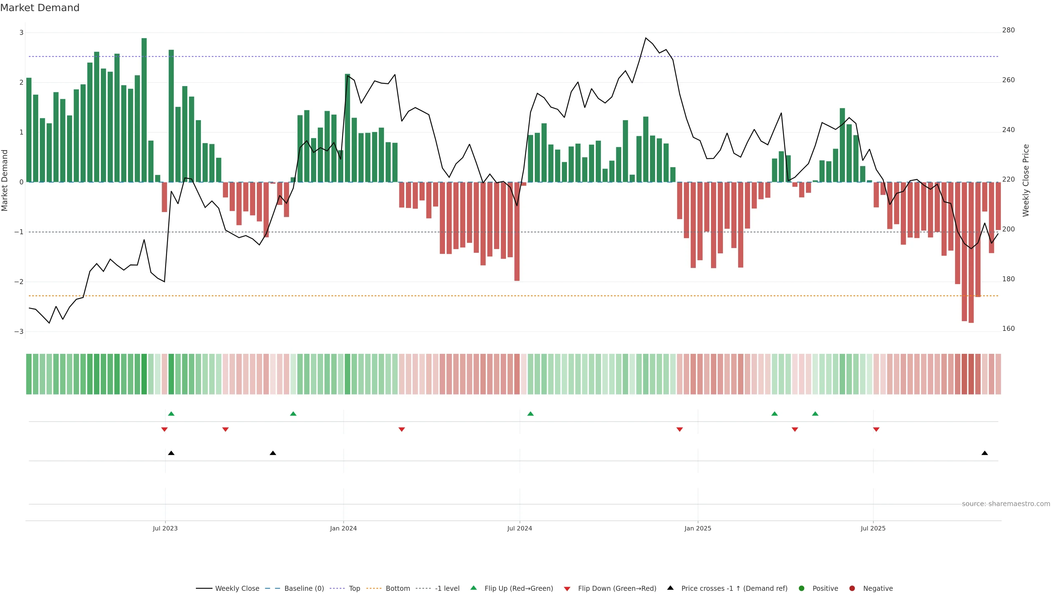1064x598 pixels.
Task: Click the Market Demand chart title
Action: tap(40, 8)
